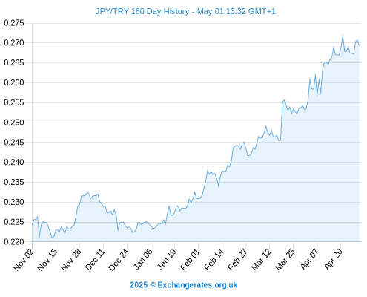Click the Apr 07 date label

pyautogui.click(x=309, y=259)
